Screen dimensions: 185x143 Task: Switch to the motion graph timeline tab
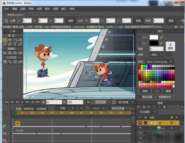click(41, 109)
